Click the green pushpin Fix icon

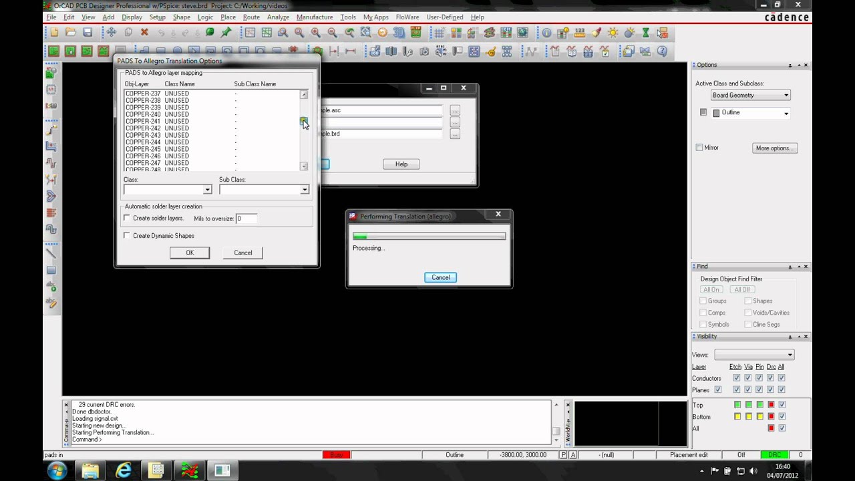click(226, 32)
